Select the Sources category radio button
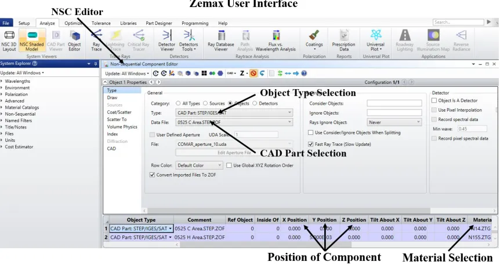The height and width of the screenshot is (265, 500). coord(205,104)
